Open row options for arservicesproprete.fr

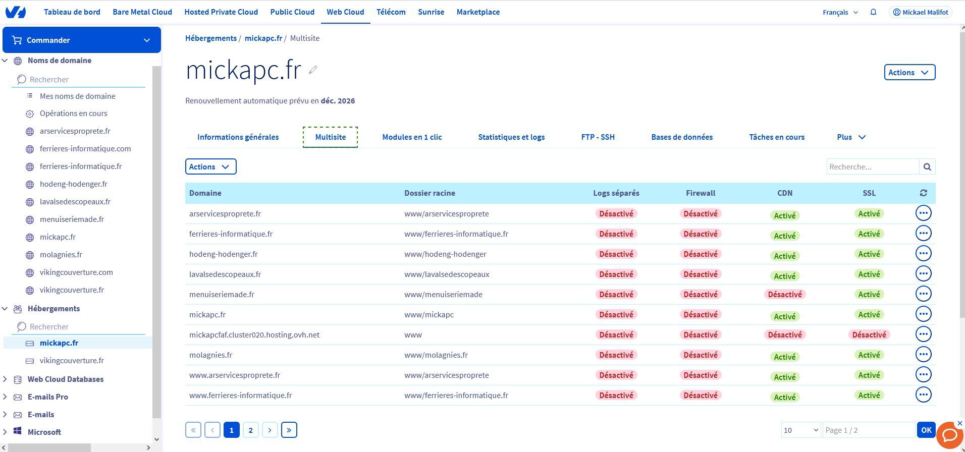(x=923, y=213)
